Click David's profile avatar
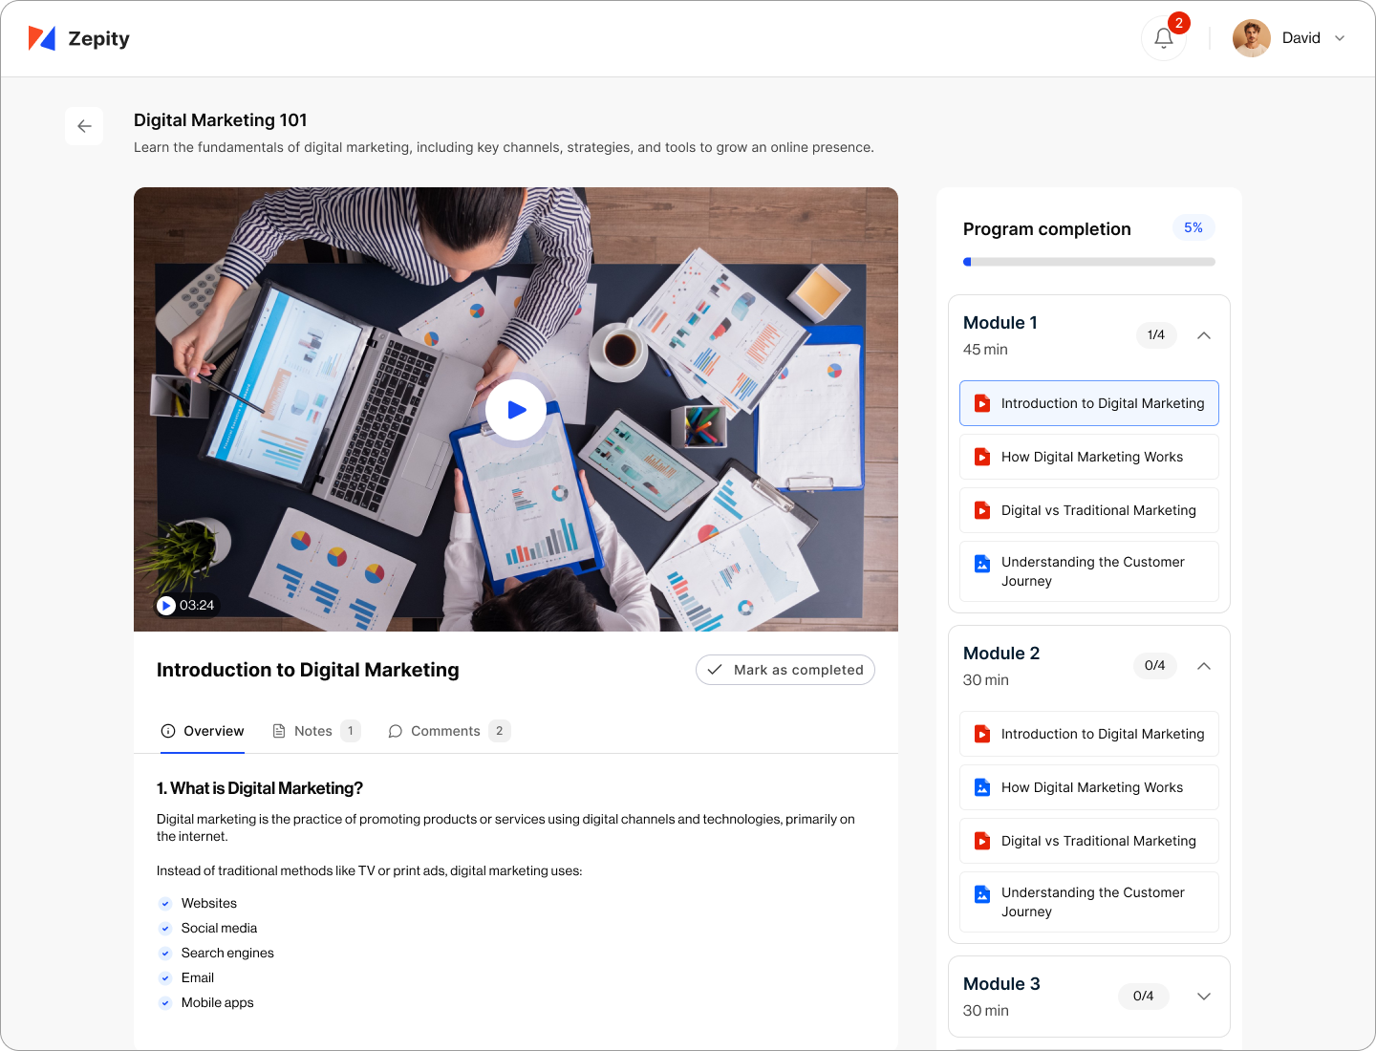1376x1051 pixels. [x=1251, y=38]
